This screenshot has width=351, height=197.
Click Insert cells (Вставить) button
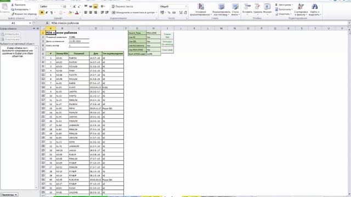click(x=247, y=10)
